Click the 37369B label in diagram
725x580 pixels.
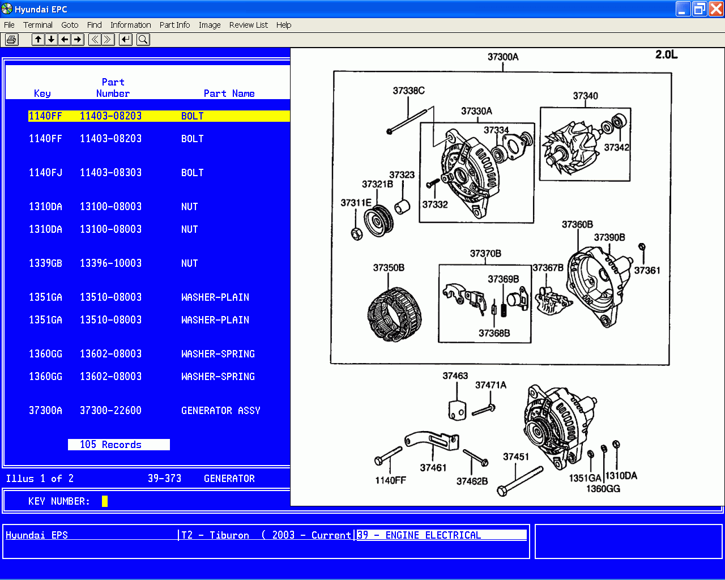(503, 279)
